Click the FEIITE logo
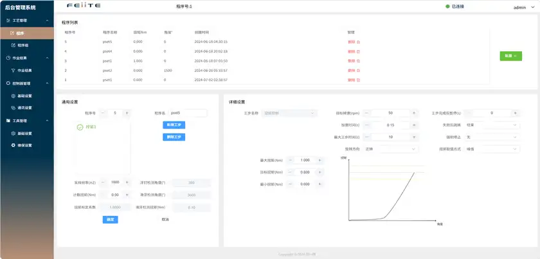This screenshot has width=540, height=259. (84, 6)
